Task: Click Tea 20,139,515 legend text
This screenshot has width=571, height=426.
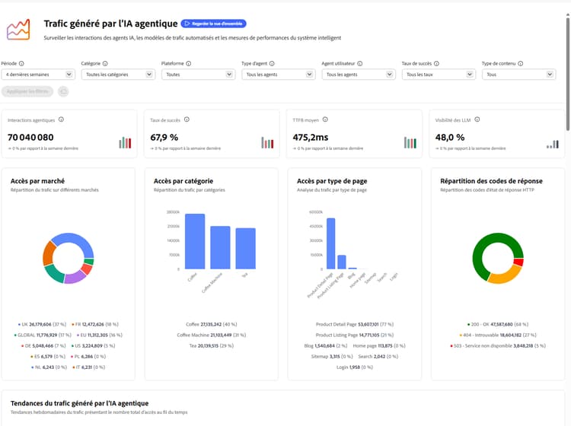Action: point(211,345)
